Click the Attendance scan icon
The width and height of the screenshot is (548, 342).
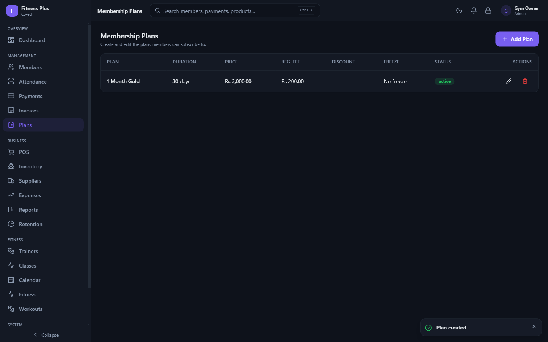[11, 82]
